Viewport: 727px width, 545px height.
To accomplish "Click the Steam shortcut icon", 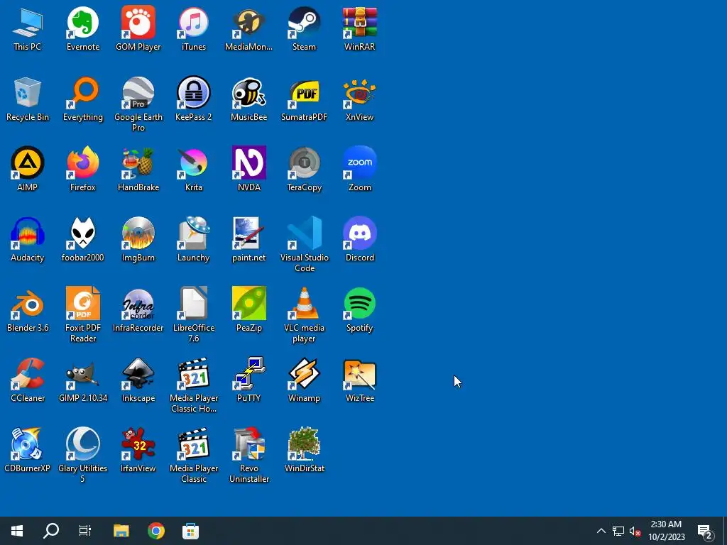I will (304, 22).
